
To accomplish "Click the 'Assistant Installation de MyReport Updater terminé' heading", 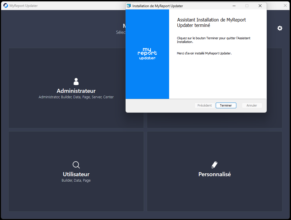I will tap(211, 22).
